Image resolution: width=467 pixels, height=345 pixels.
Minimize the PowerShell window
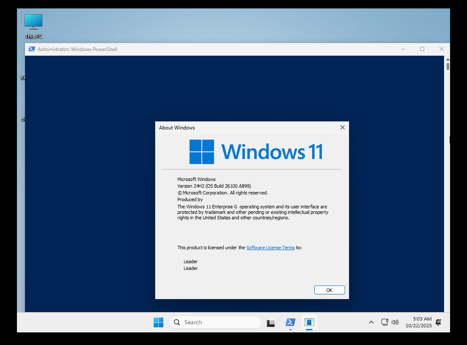coord(403,49)
